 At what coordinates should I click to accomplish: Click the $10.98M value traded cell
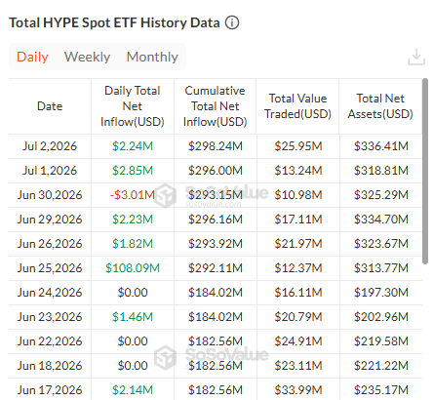pos(298,195)
